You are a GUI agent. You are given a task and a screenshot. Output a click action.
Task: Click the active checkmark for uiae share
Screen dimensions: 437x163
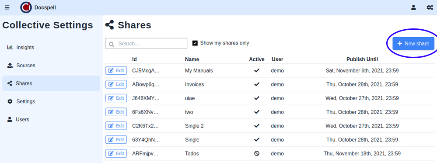coord(257,98)
